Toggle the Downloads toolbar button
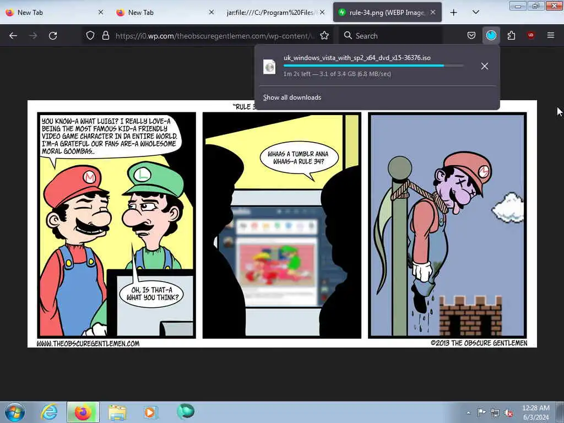Viewport: 564px width, 423px height. click(491, 36)
